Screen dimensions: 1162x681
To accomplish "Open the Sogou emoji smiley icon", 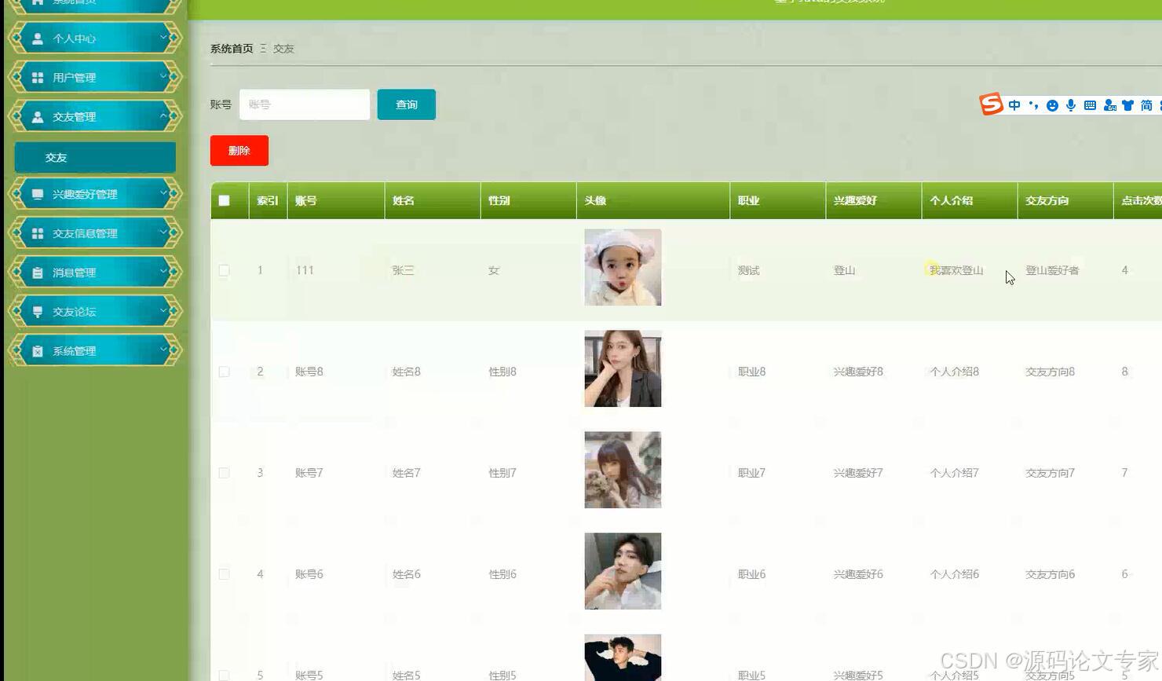I will pos(1052,105).
